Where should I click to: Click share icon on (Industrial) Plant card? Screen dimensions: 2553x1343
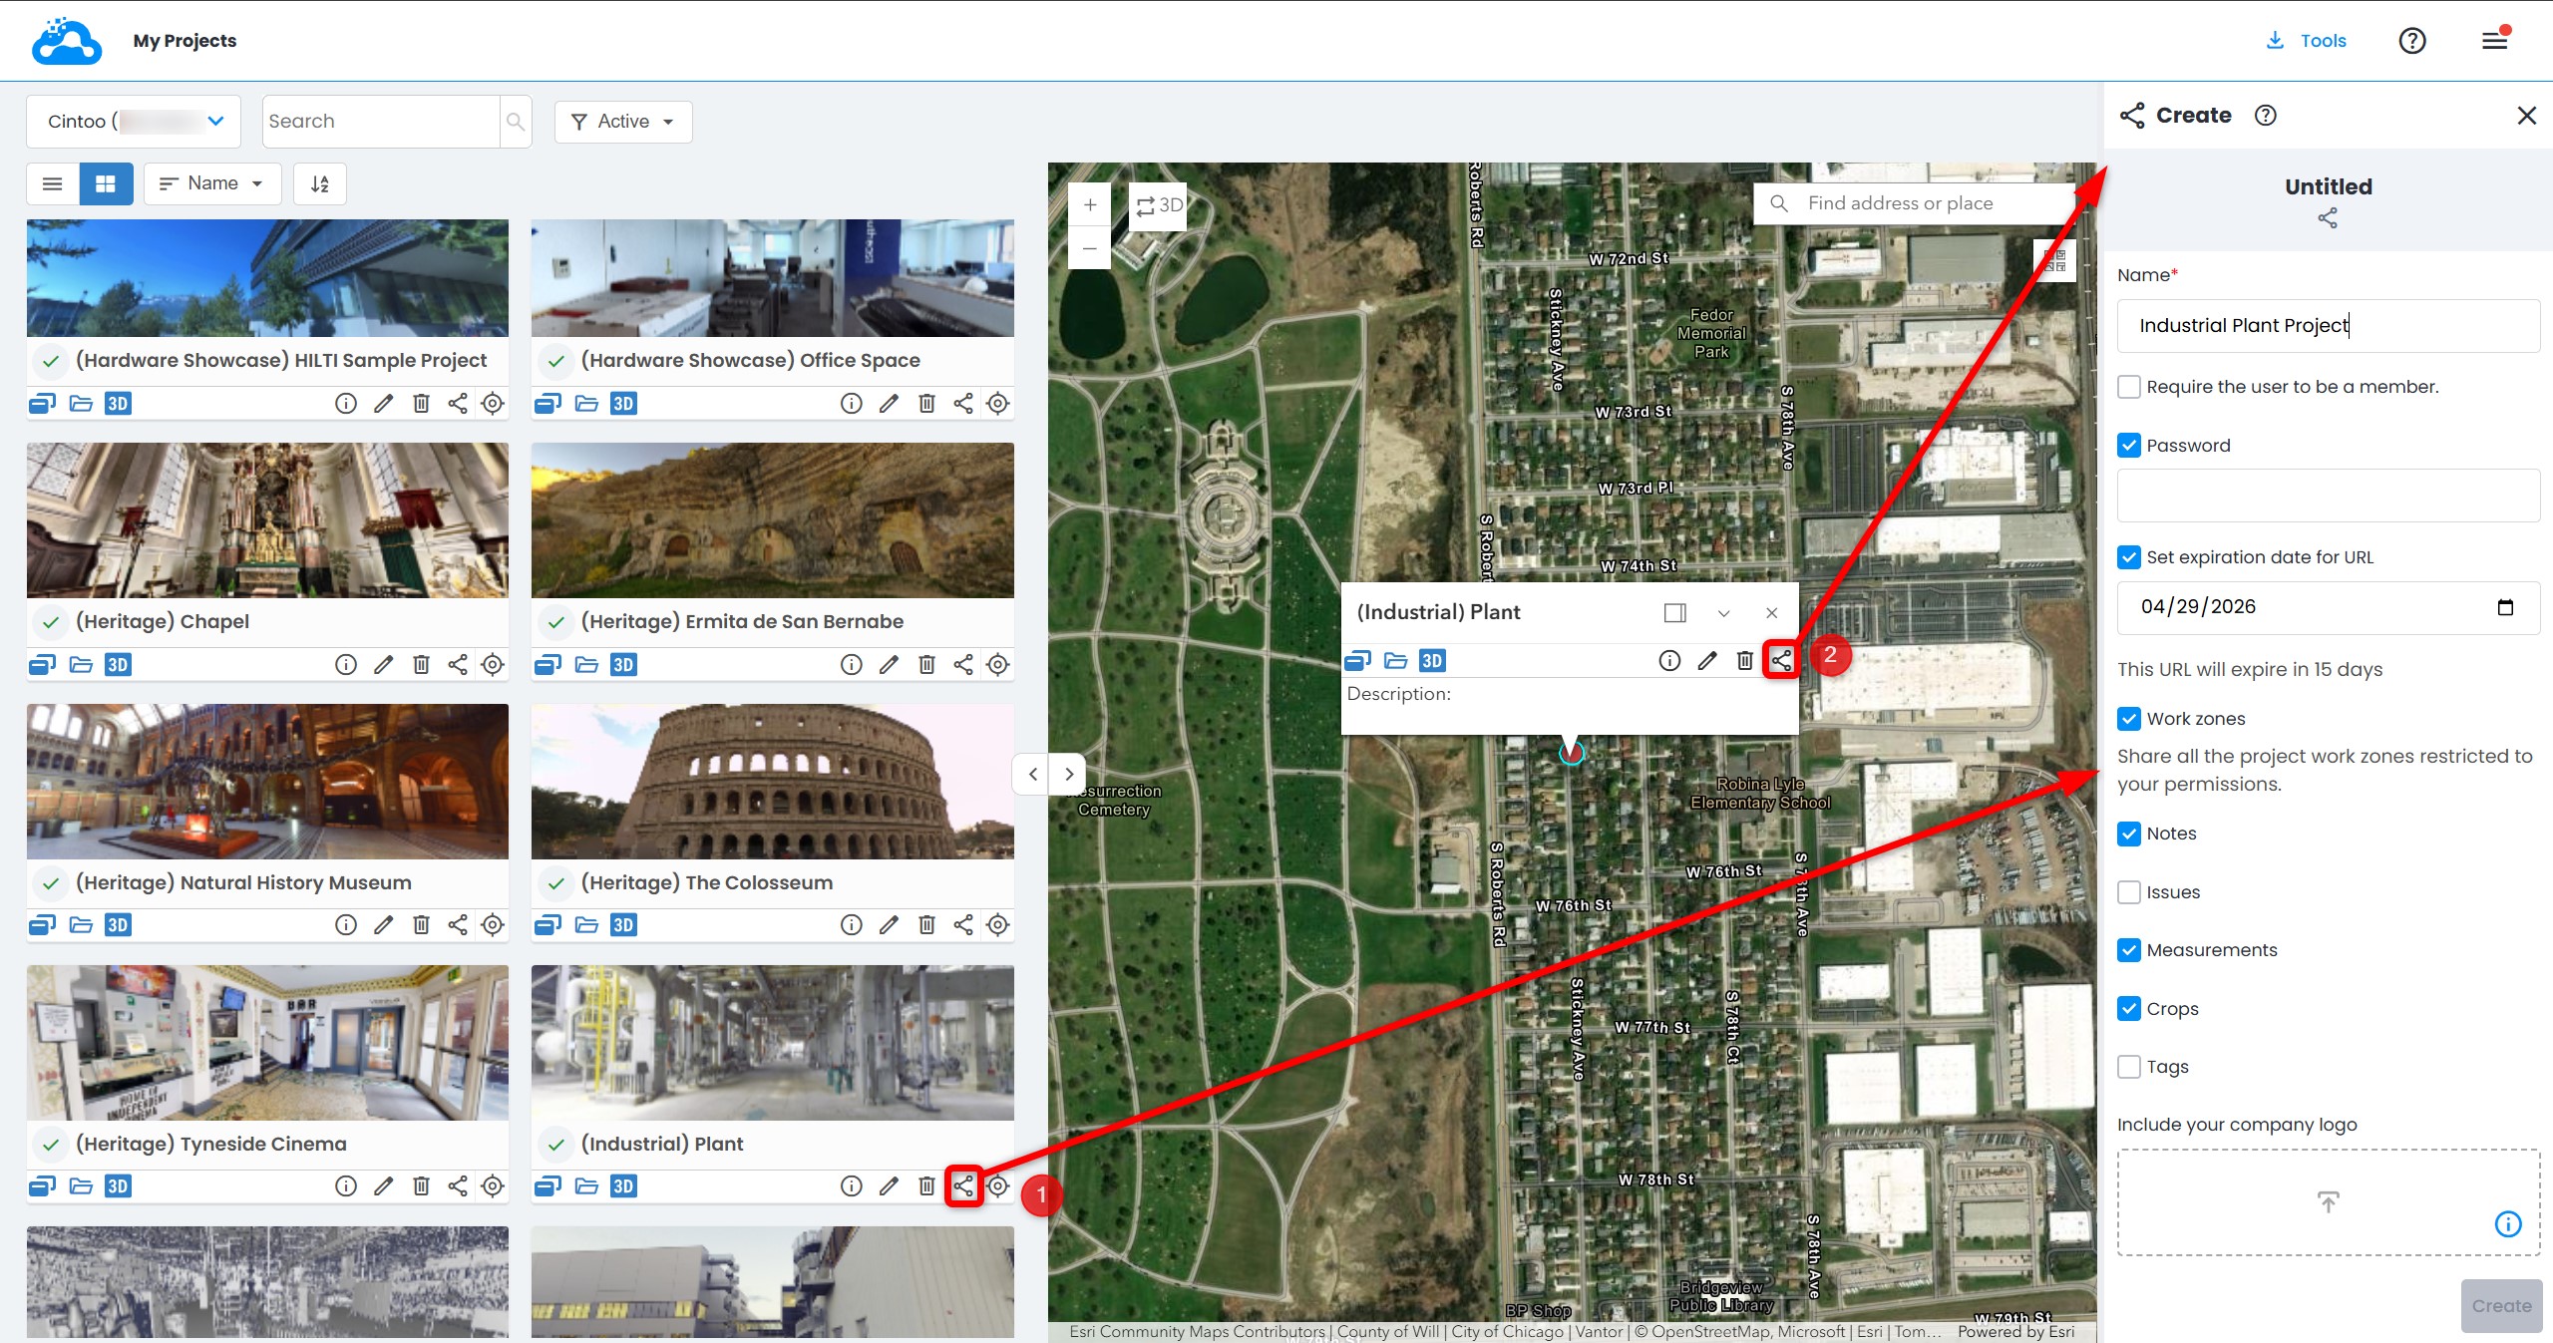pos(962,1185)
